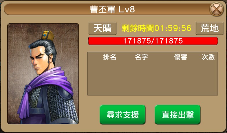
Task: Click the 荒地 terrain badge
Action: 210,28
